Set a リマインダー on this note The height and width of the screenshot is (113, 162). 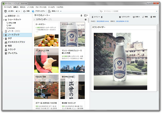pos(125,17)
